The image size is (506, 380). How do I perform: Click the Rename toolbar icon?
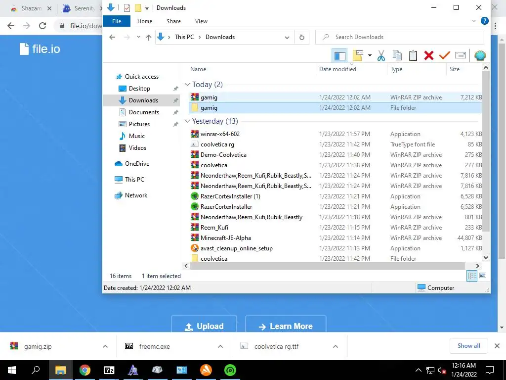coord(461,55)
